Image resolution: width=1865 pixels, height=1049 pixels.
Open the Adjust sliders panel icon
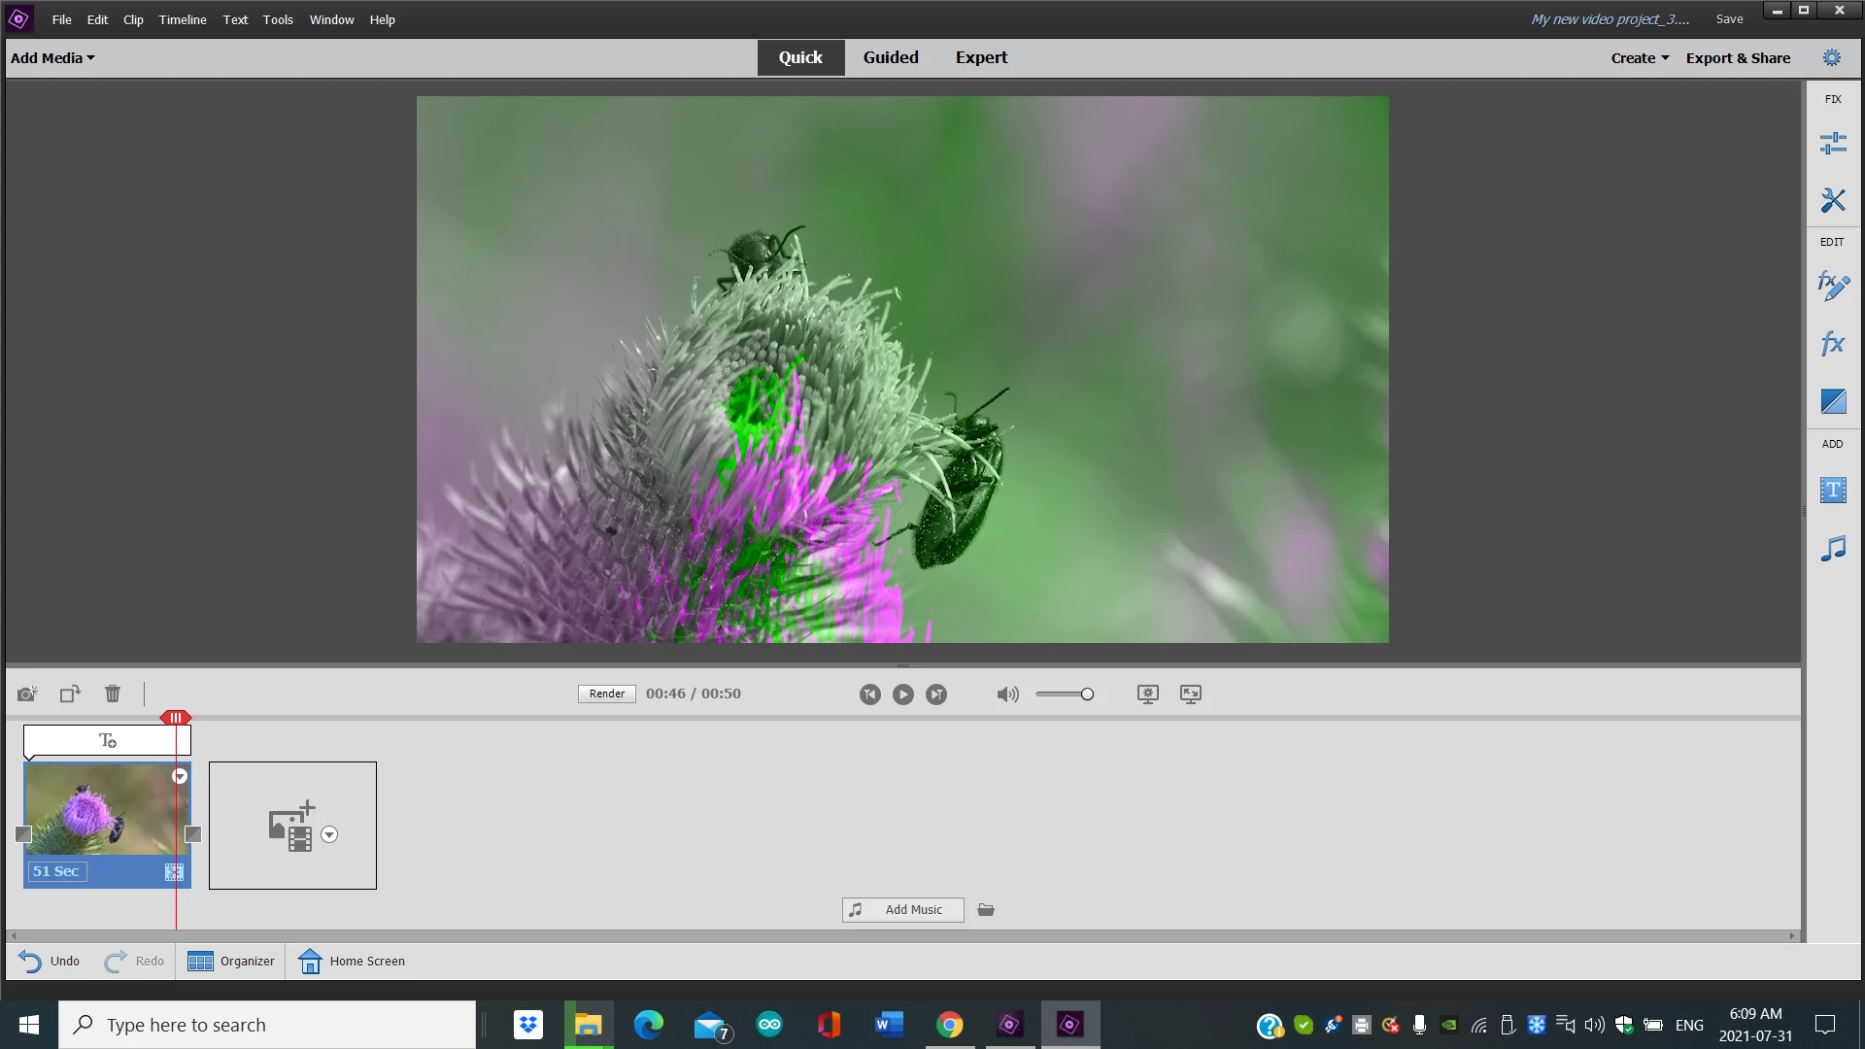click(x=1832, y=144)
